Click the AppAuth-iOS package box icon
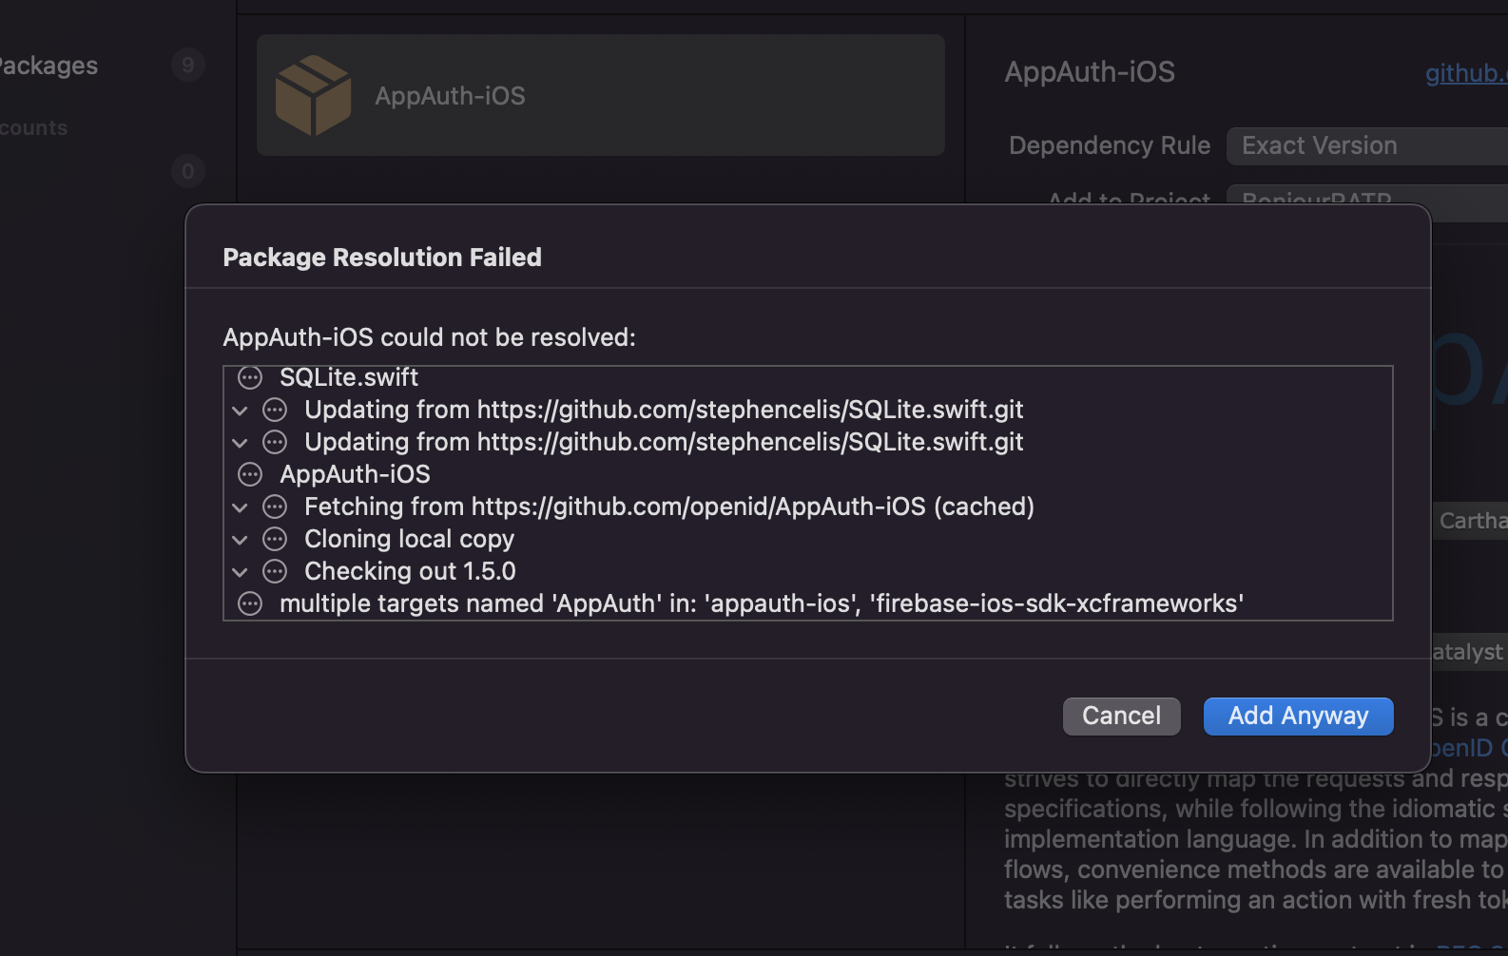 [314, 95]
